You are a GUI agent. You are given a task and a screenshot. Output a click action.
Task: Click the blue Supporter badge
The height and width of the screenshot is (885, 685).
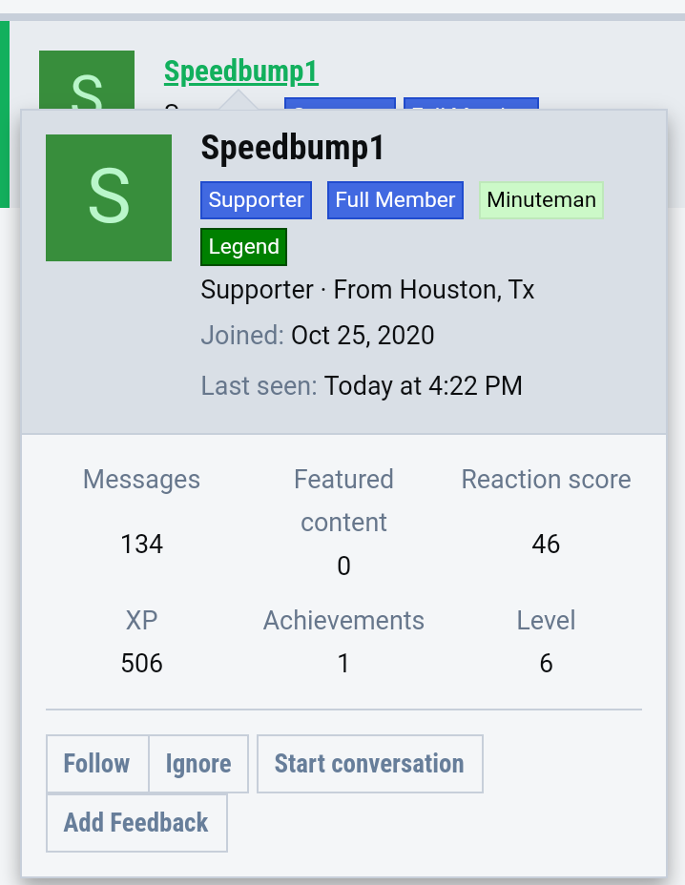[x=256, y=200]
